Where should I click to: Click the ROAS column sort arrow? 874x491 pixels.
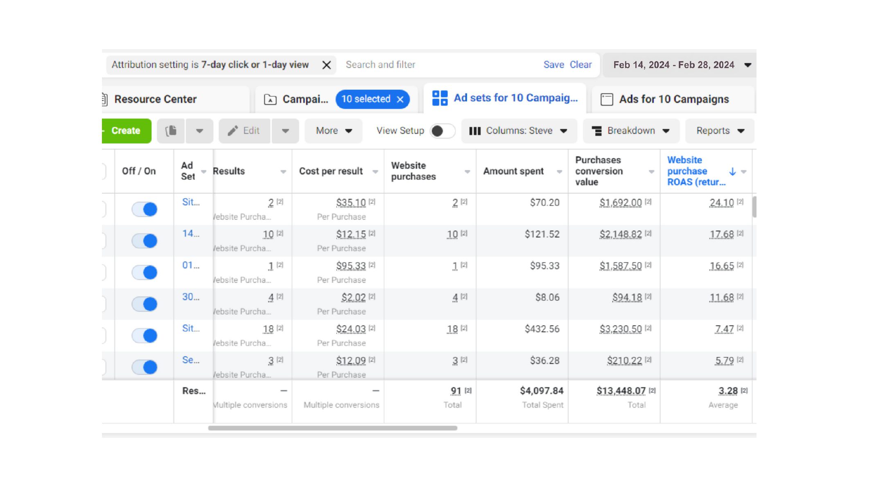click(732, 171)
